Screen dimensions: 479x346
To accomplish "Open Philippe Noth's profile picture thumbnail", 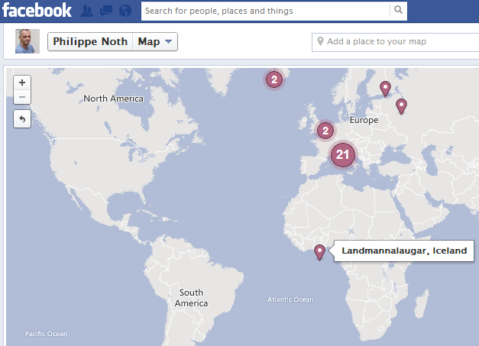I will coord(28,41).
